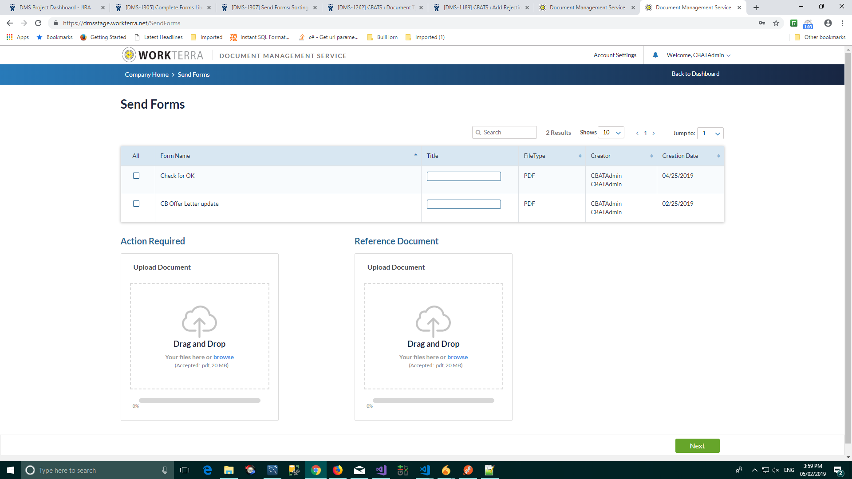Open Account Settings menu item
This screenshot has height=479, width=852.
coord(615,55)
